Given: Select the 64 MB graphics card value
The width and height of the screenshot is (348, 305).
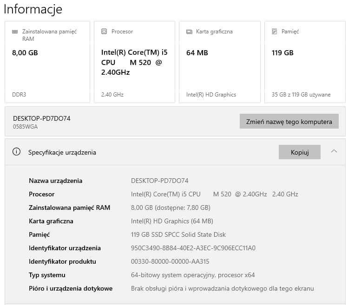Looking at the screenshot, I should [197, 53].
